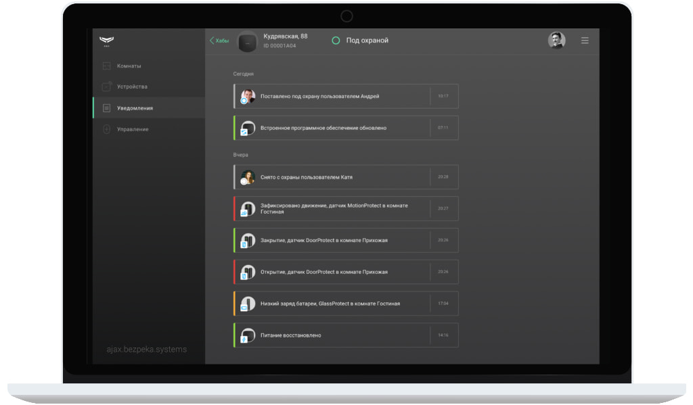This screenshot has height=405, width=693.
Task: Click the 14:16 timestamp
Action: click(443, 335)
